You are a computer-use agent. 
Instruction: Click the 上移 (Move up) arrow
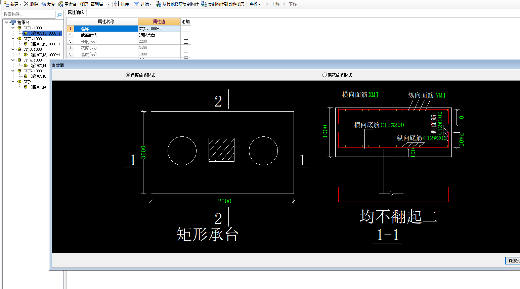267,4
